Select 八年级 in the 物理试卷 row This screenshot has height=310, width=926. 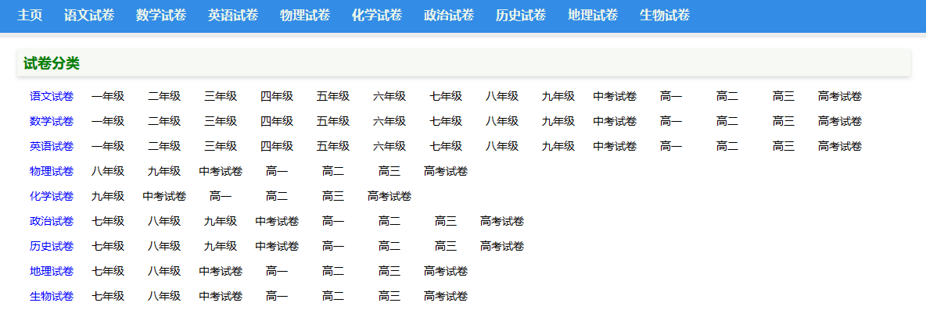pyautogui.click(x=108, y=172)
